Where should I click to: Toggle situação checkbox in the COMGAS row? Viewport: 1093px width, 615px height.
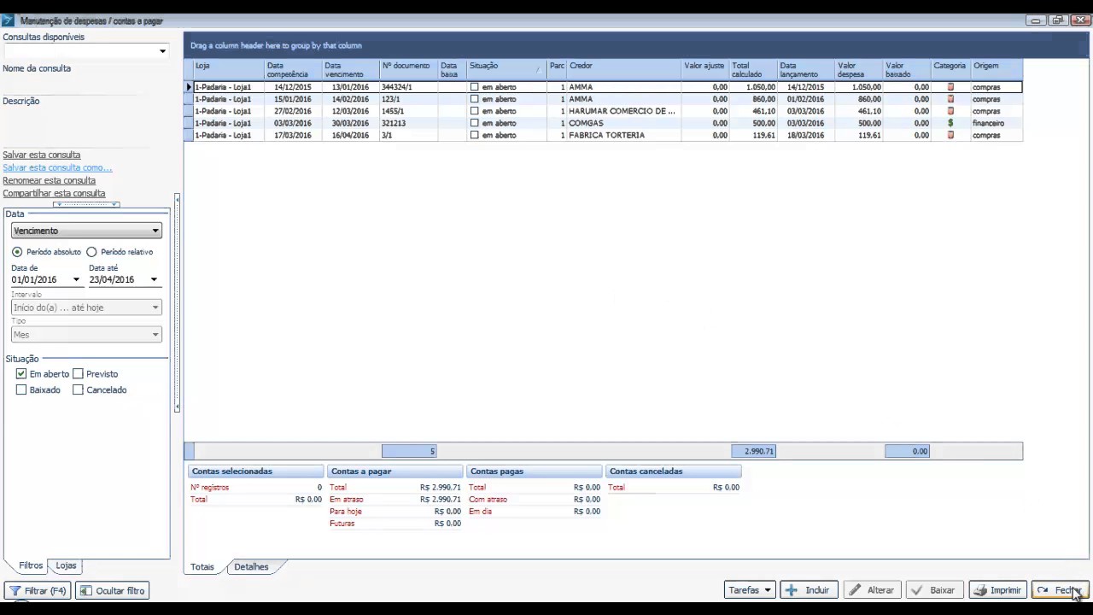[475, 123]
